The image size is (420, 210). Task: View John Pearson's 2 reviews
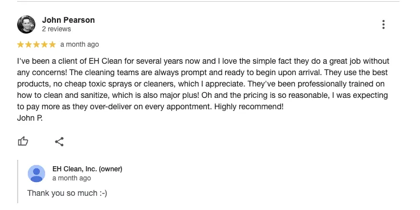(56, 29)
